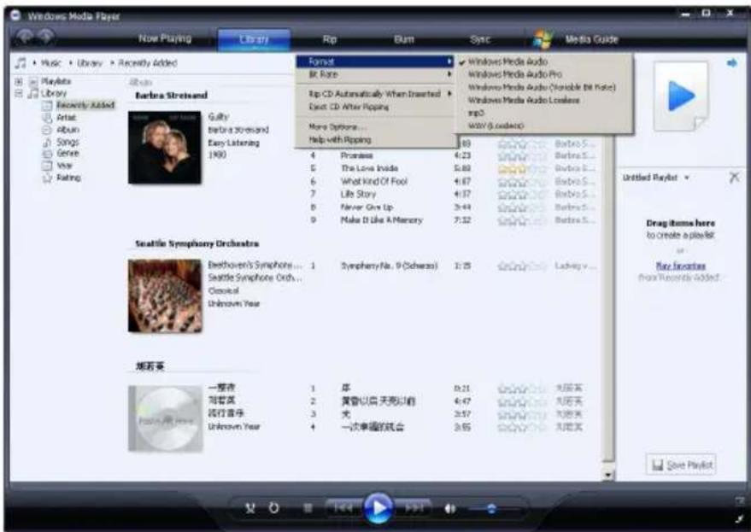Open More Options from the Rip menu
The height and width of the screenshot is (532, 751).
[376, 127]
